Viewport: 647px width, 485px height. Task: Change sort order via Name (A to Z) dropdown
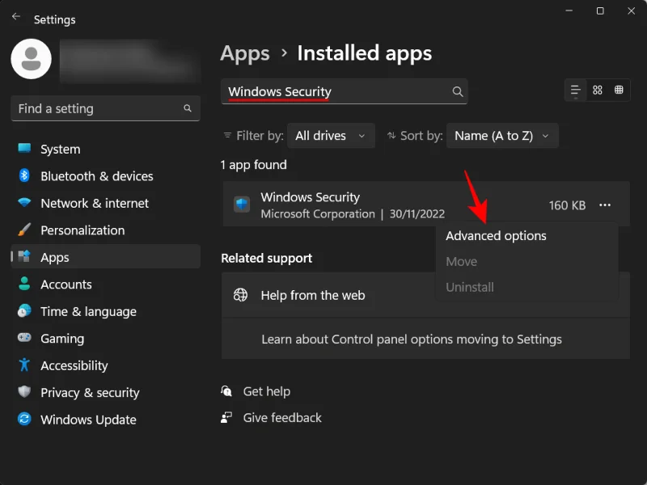coord(501,135)
